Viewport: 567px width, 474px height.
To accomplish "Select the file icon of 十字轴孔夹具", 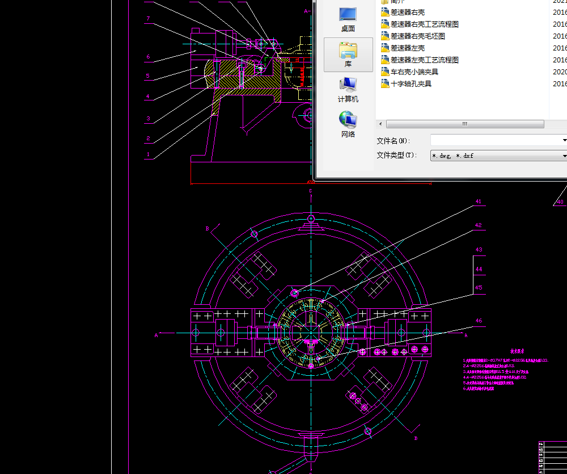I will (385, 83).
